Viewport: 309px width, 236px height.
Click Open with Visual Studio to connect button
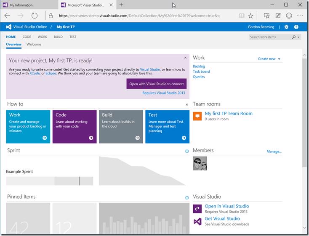(x=157, y=84)
